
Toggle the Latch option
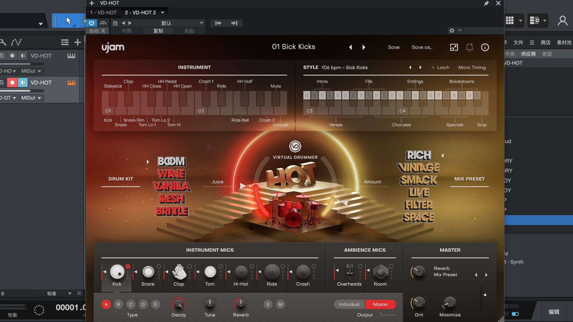(x=440, y=67)
